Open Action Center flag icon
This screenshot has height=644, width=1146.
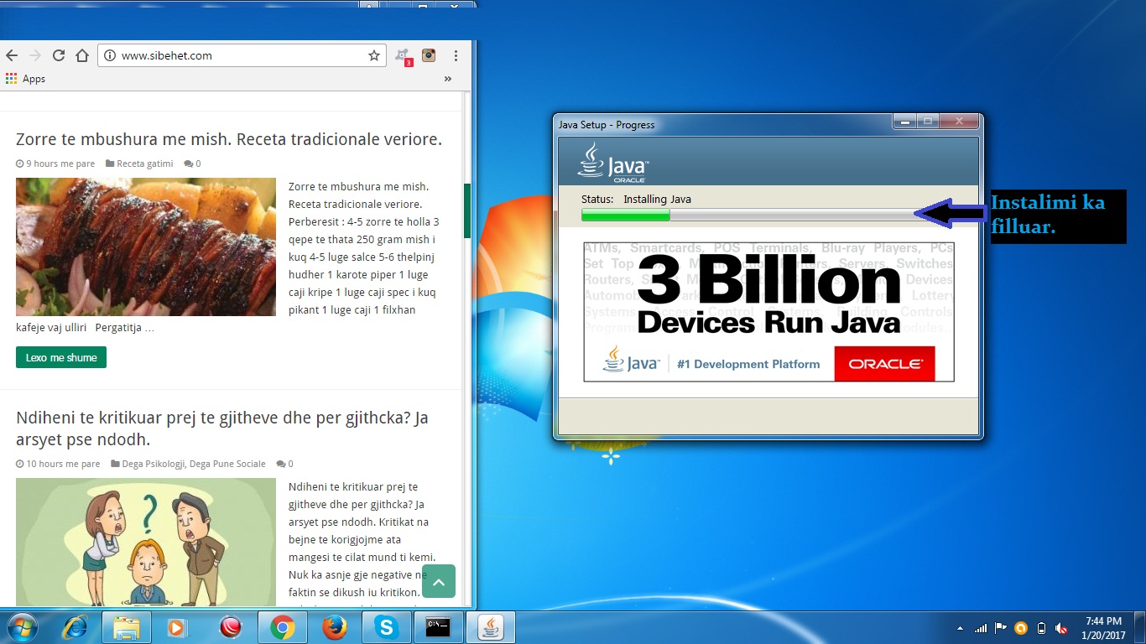tap(1001, 627)
